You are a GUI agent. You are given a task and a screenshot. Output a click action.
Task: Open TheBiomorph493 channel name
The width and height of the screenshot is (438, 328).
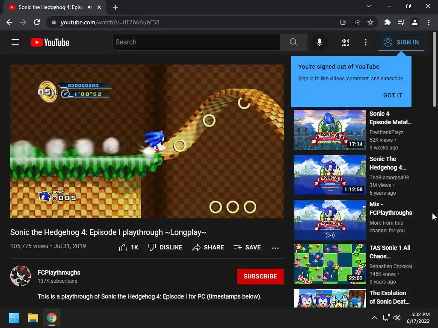[389, 177]
